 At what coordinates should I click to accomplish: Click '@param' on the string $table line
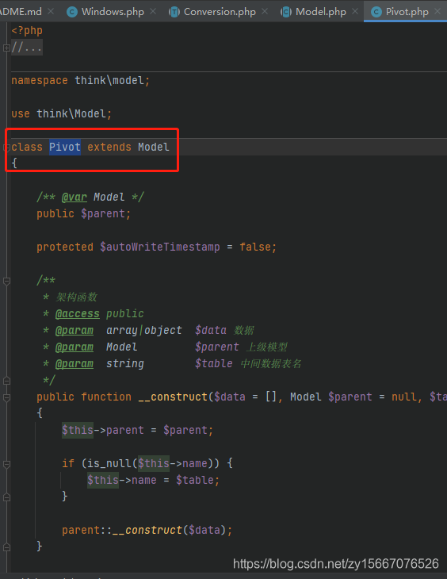pos(74,364)
